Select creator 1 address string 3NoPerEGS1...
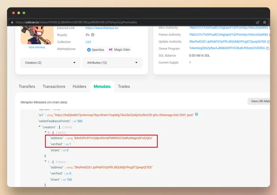 tap(113, 167)
